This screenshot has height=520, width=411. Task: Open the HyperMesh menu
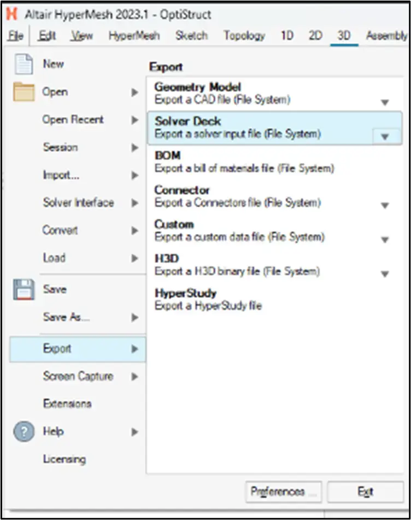click(x=134, y=36)
